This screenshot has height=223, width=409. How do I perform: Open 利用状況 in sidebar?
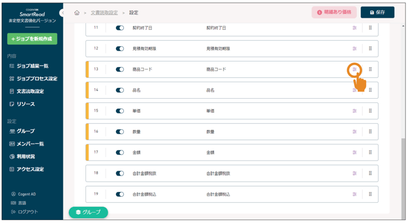point(22,157)
